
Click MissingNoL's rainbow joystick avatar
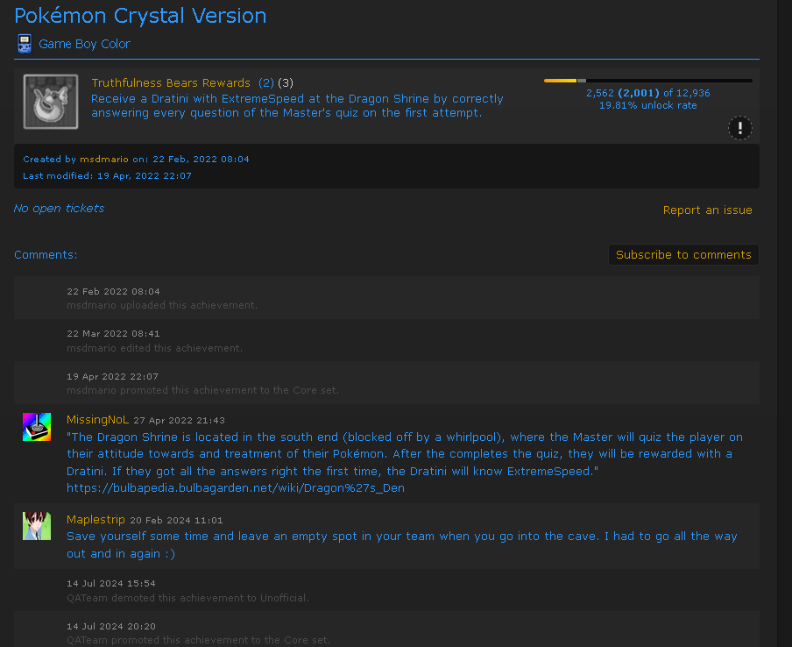(x=37, y=427)
